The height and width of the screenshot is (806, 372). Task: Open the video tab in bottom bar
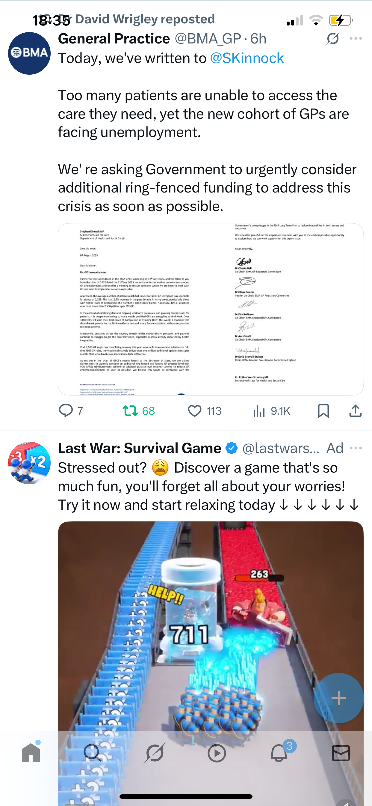click(217, 753)
